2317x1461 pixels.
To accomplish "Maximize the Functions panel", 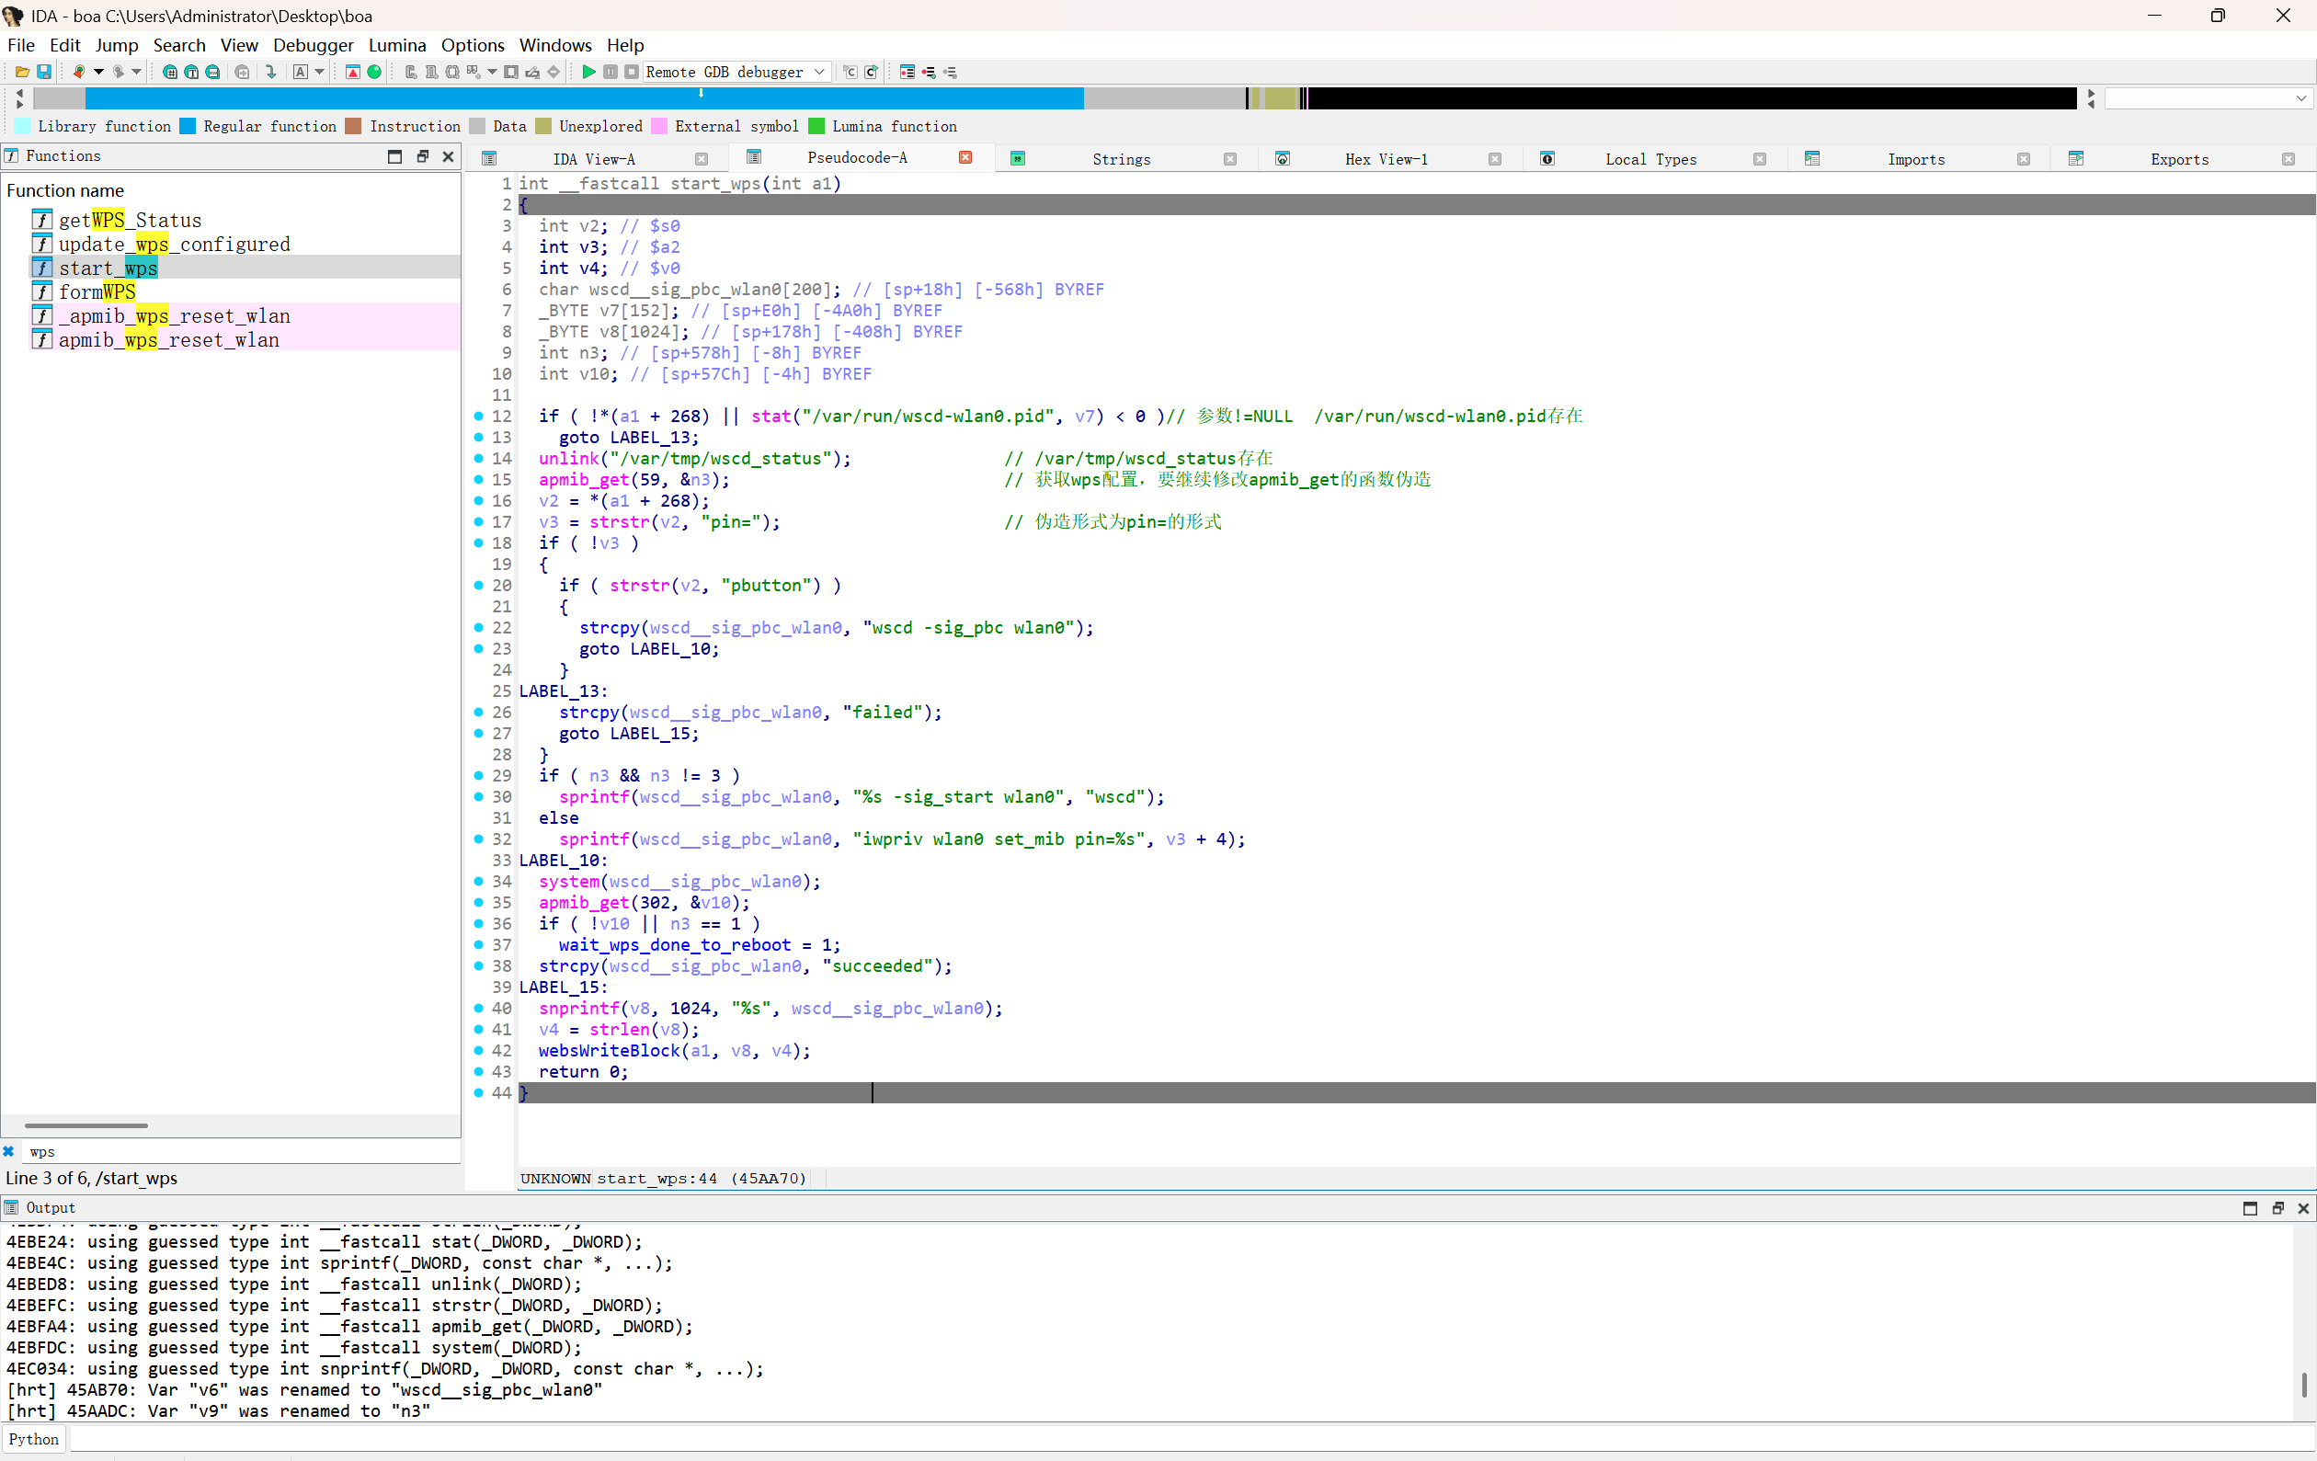I will 394,157.
